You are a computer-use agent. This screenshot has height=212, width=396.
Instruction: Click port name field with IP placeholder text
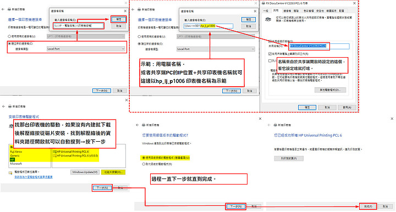(x=78, y=25)
